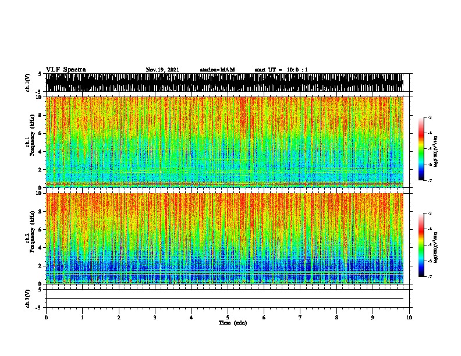Click the "VLF Spectra" title text
461x356 pixels.
tap(66, 70)
